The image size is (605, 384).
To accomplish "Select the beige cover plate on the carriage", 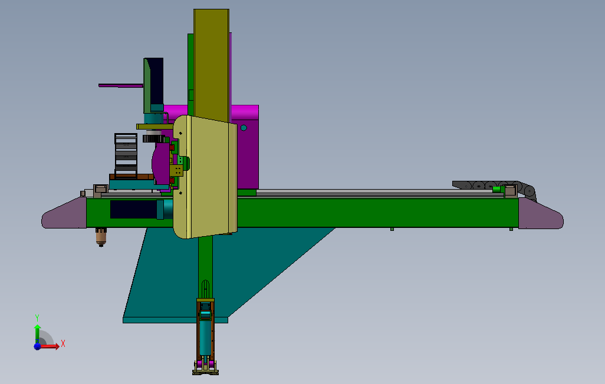I will tap(205, 177).
